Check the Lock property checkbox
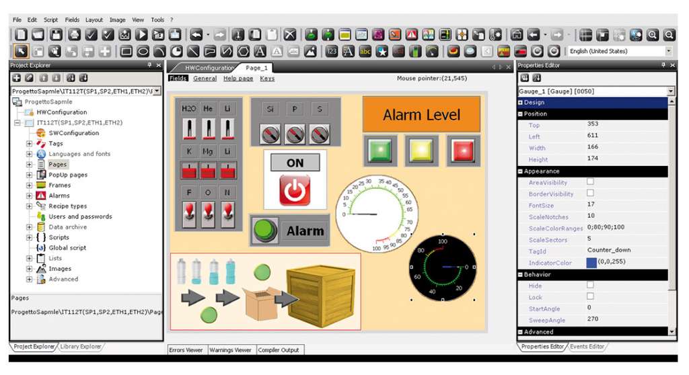The height and width of the screenshot is (375, 689). pos(590,296)
